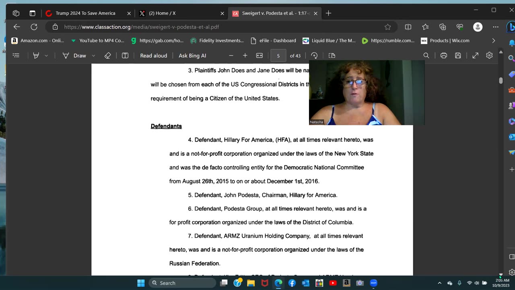
Task: Open the PDF table of contents panel
Action: pos(16,56)
